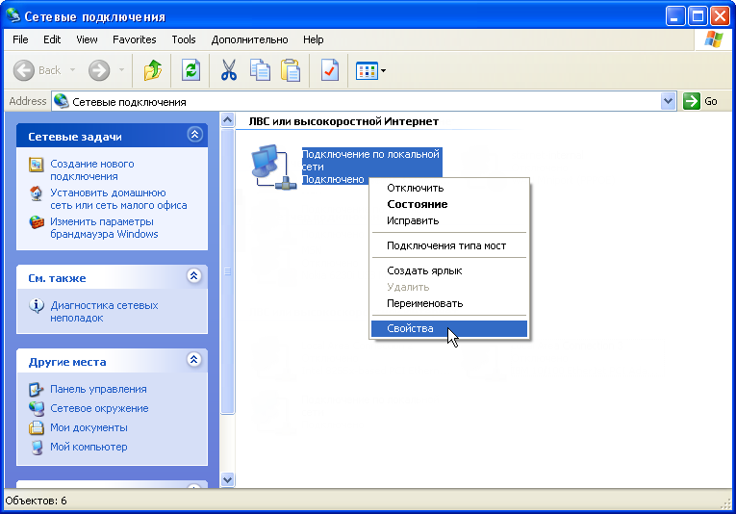Collapse the Сетевые задачи panel
Image resolution: width=736 pixels, height=514 pixels.
pyautogui.click(x=194, y=135)
